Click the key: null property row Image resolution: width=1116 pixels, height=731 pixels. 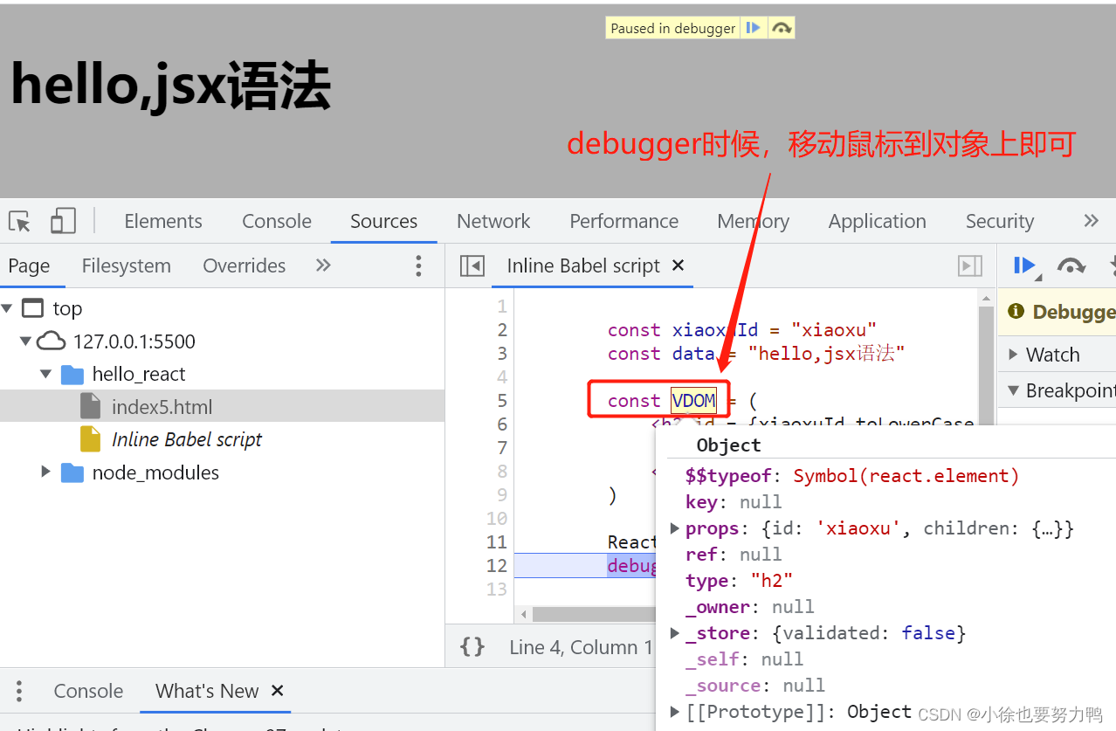coord(734,502)
